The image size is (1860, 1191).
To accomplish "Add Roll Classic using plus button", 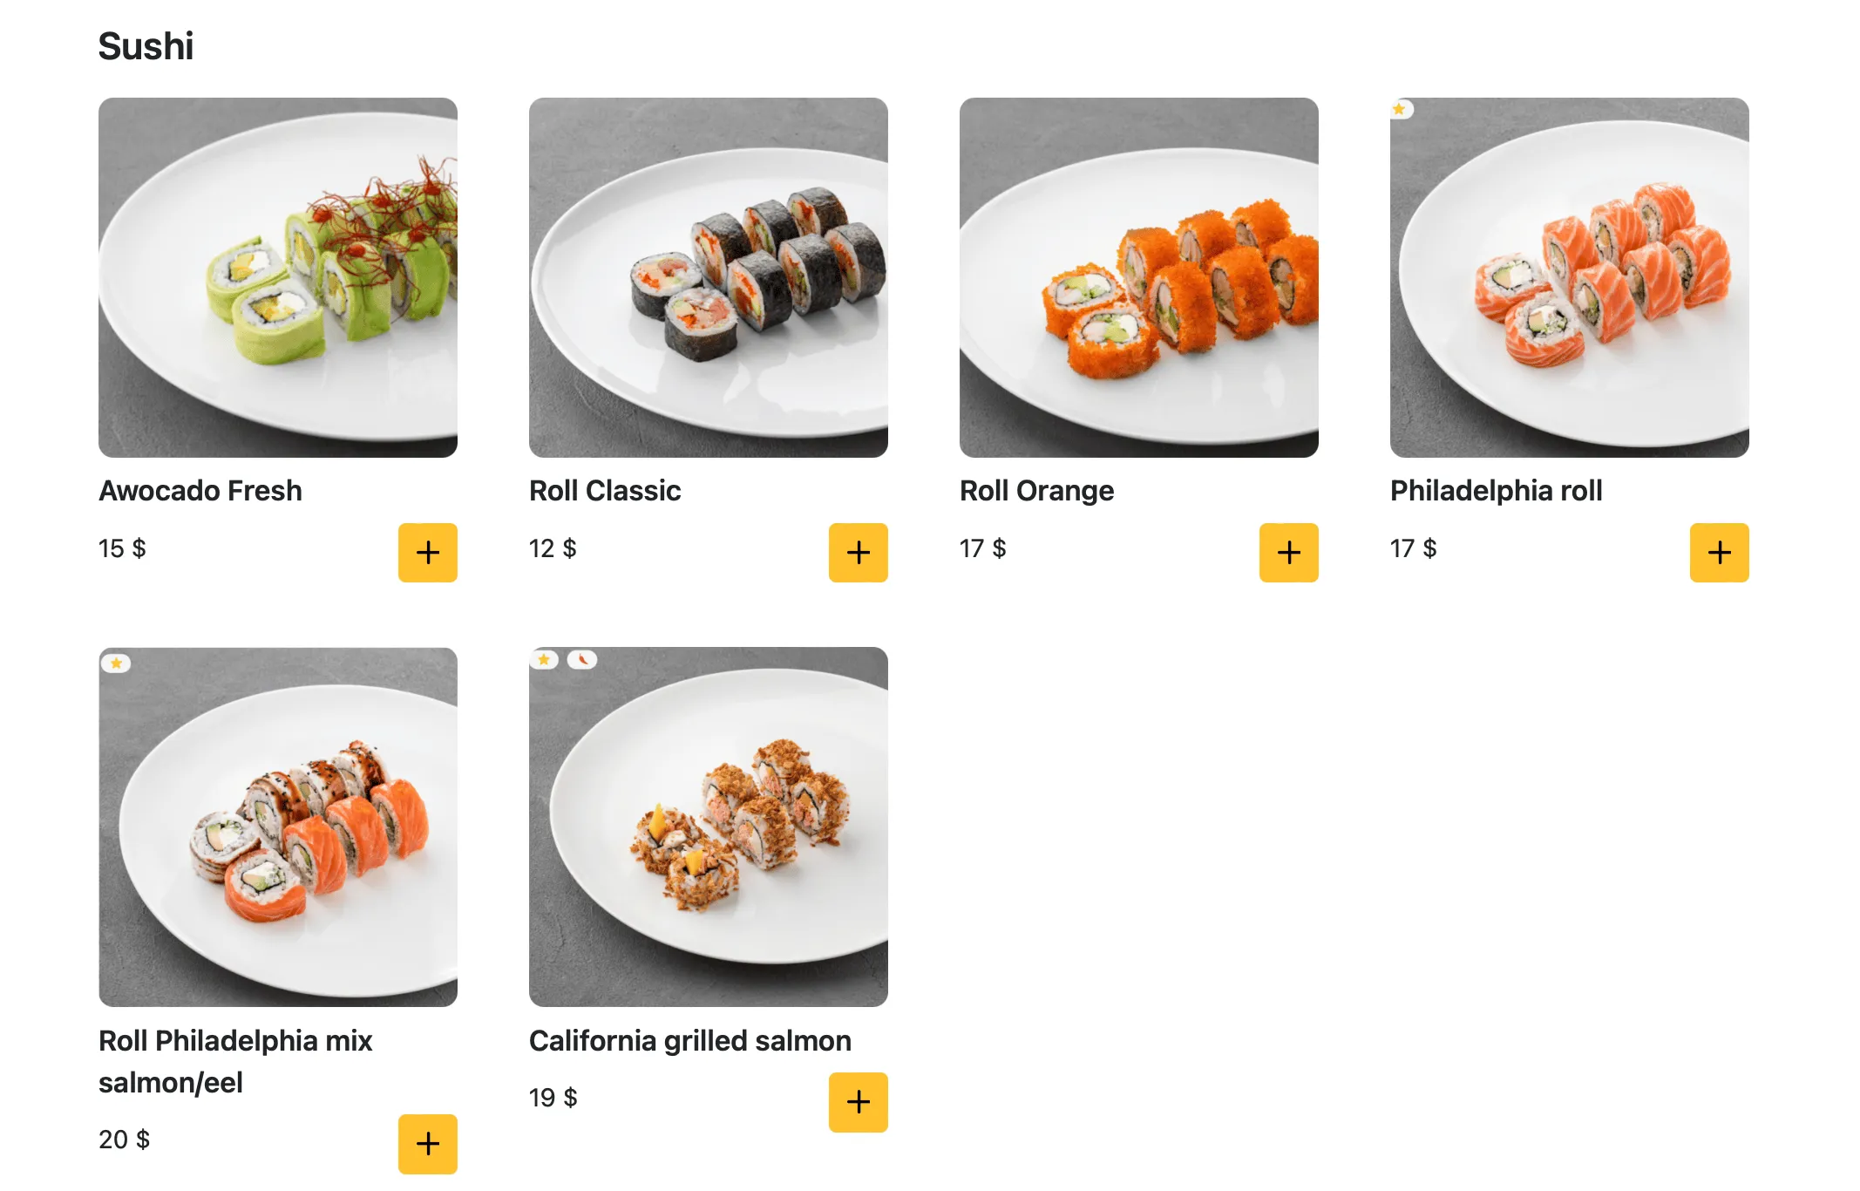I will click(x=858, y=552).
